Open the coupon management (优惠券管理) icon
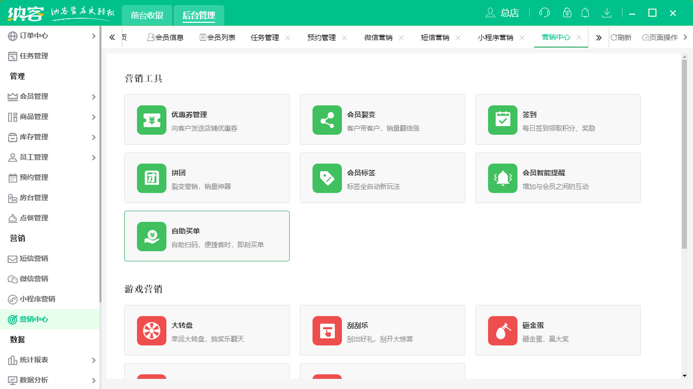This screenshot has width=693, height=389. coord(152,120)
